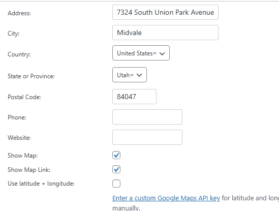Click the empty Website input field
Viewport: 279px width, 211px height.
[x=147, y=137]
